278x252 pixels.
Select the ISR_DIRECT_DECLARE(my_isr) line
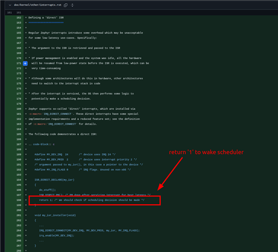[54, 180]
